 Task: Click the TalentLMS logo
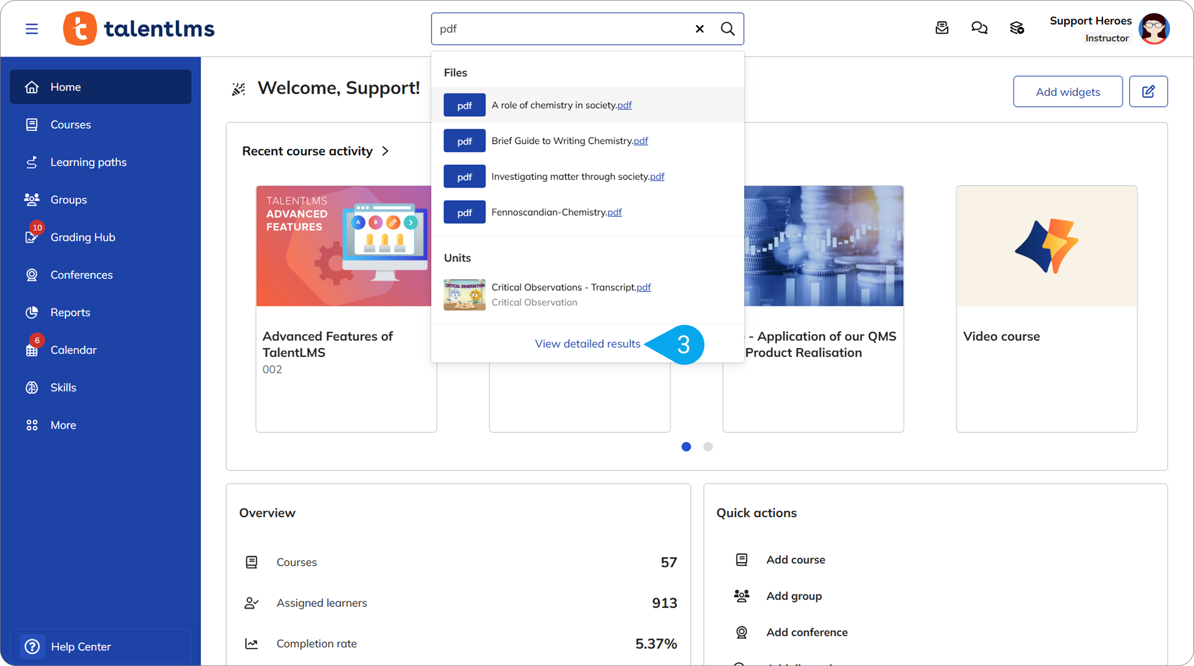(139, 29)
